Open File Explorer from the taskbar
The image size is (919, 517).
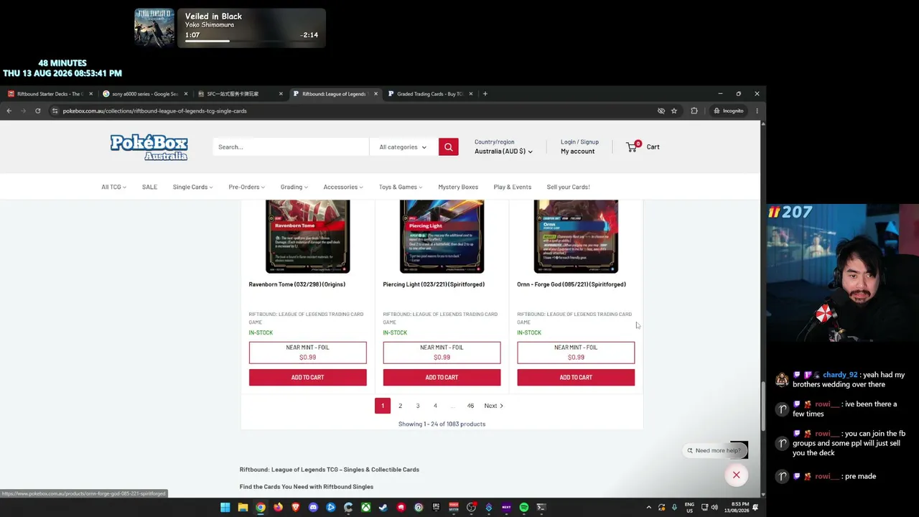pyautogui.click(x=243, y=508)
